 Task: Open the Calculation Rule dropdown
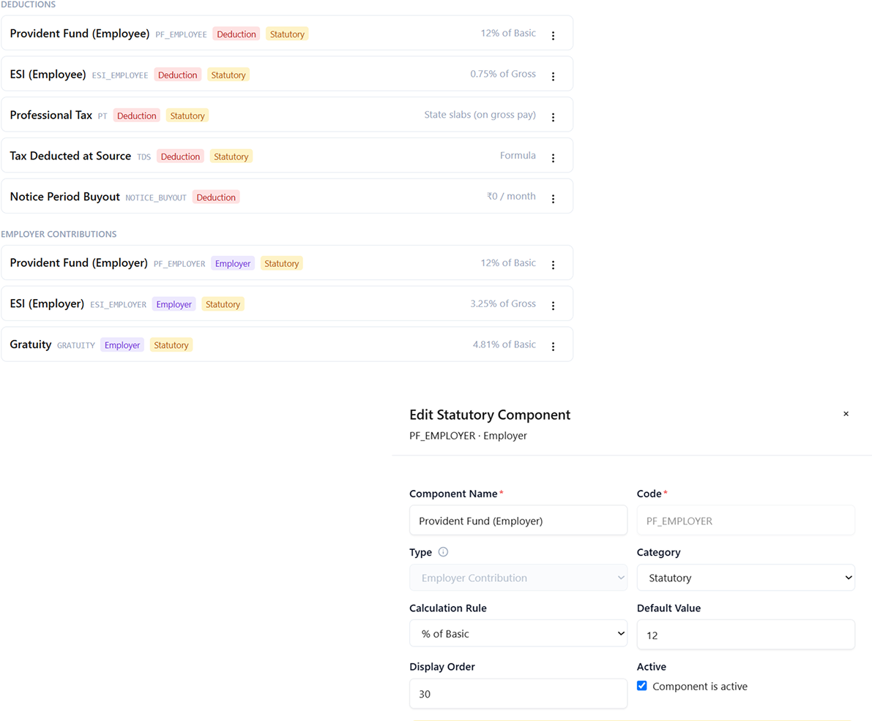click(x=518, y=633)
